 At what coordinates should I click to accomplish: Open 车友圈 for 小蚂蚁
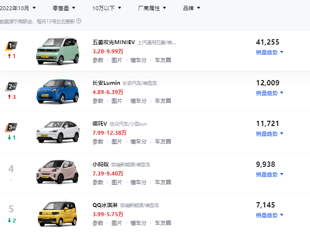click(x=163, y=182)
